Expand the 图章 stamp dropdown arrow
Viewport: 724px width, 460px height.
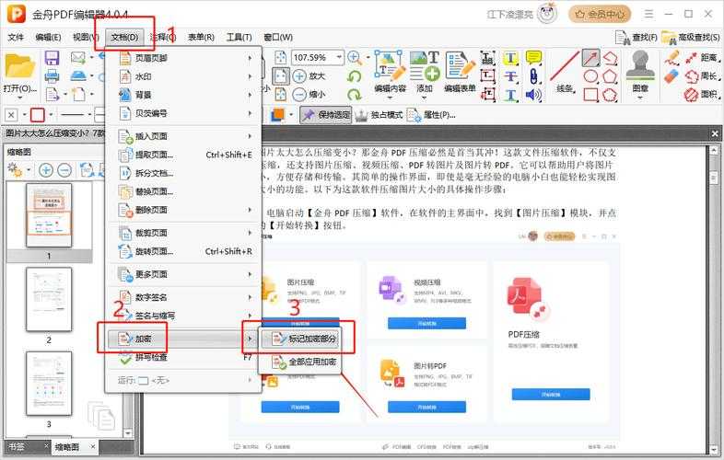click(x=640, y=98)
